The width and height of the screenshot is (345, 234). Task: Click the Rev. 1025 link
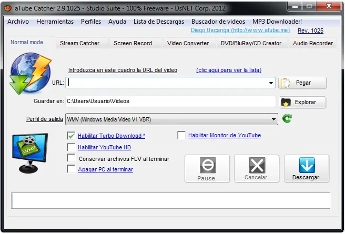click(x=310, y=31)
